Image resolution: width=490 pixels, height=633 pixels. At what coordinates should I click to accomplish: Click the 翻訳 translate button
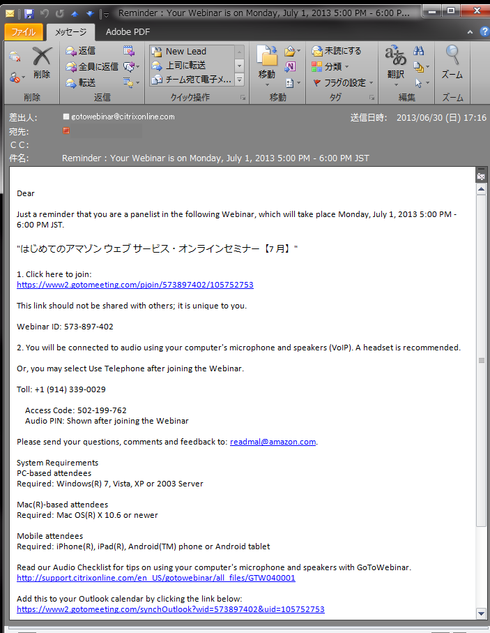(x=396, y=66)
